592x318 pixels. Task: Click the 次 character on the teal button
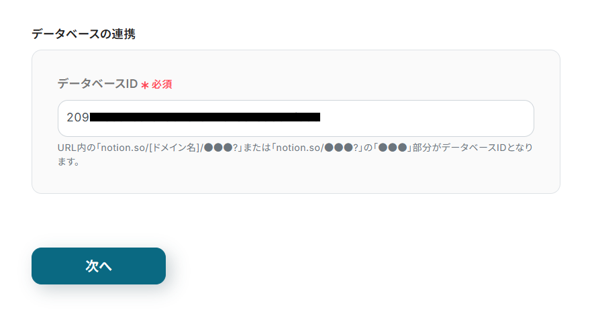click(x=92, y=266)
